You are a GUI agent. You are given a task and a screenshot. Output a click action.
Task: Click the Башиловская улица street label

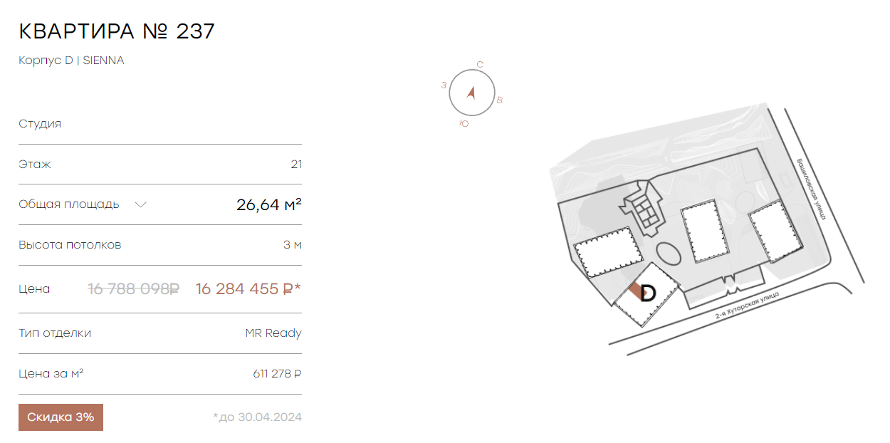pos(810,189)
